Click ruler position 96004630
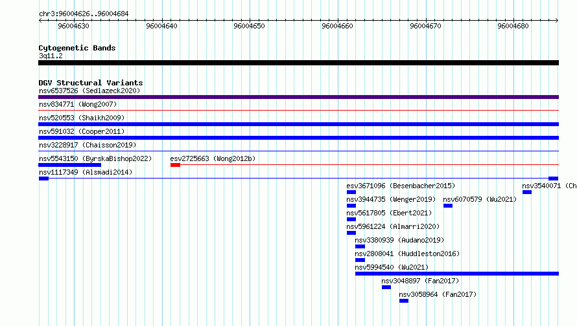 pos(74,26)
